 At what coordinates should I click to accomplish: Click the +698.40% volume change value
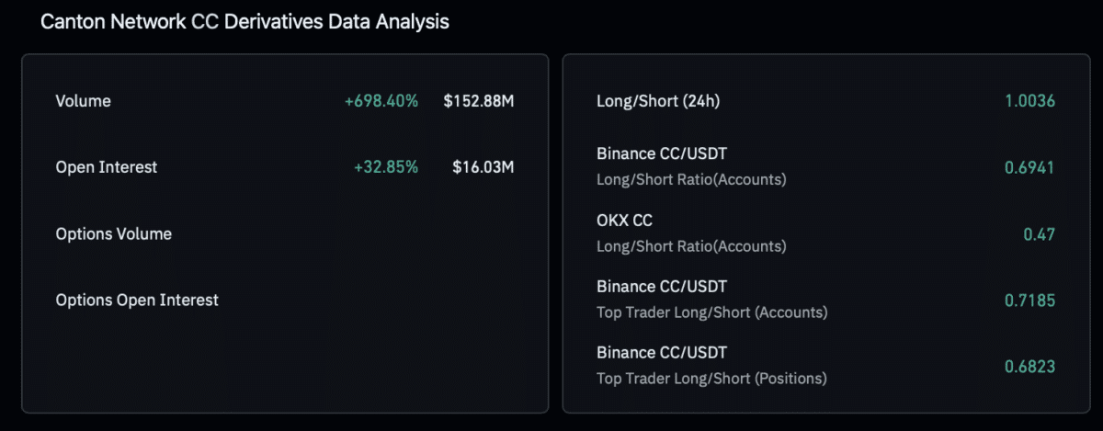(381, 101)
